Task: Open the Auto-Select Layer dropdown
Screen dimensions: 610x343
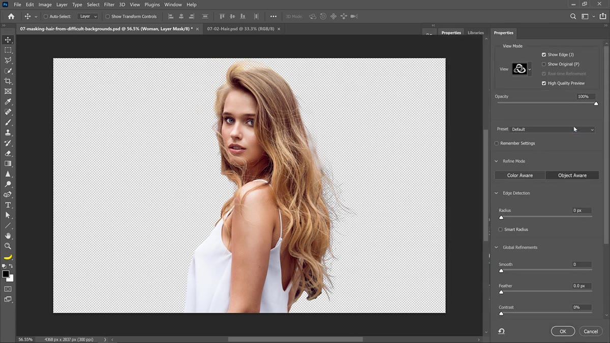Action: pos(87,16)
